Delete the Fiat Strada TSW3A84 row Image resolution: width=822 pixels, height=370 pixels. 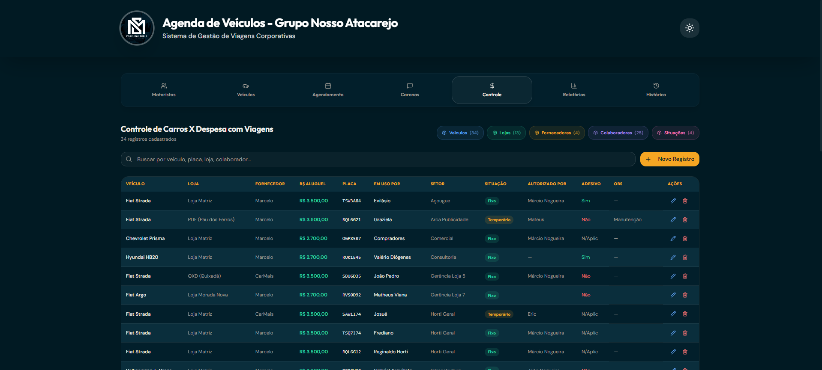(x=685, y=201)
